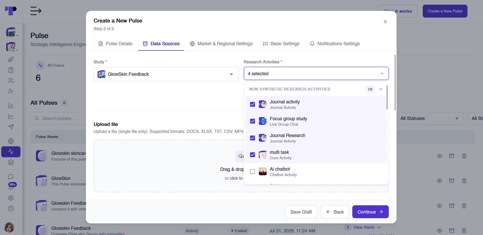Delete the Glowskin skincare pulse row

[x=464, y=156]
